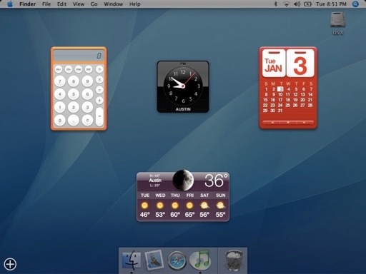Click calculator key 1
Viewport: 366px width, 274px height.
60,108
